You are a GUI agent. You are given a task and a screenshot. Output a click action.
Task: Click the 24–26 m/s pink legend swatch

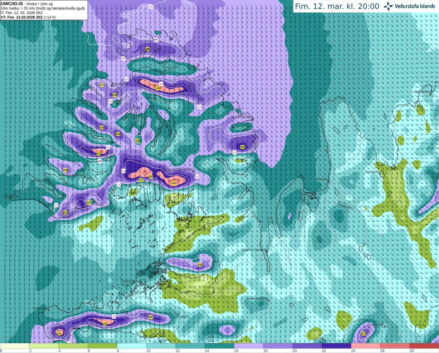click(366, 346)
